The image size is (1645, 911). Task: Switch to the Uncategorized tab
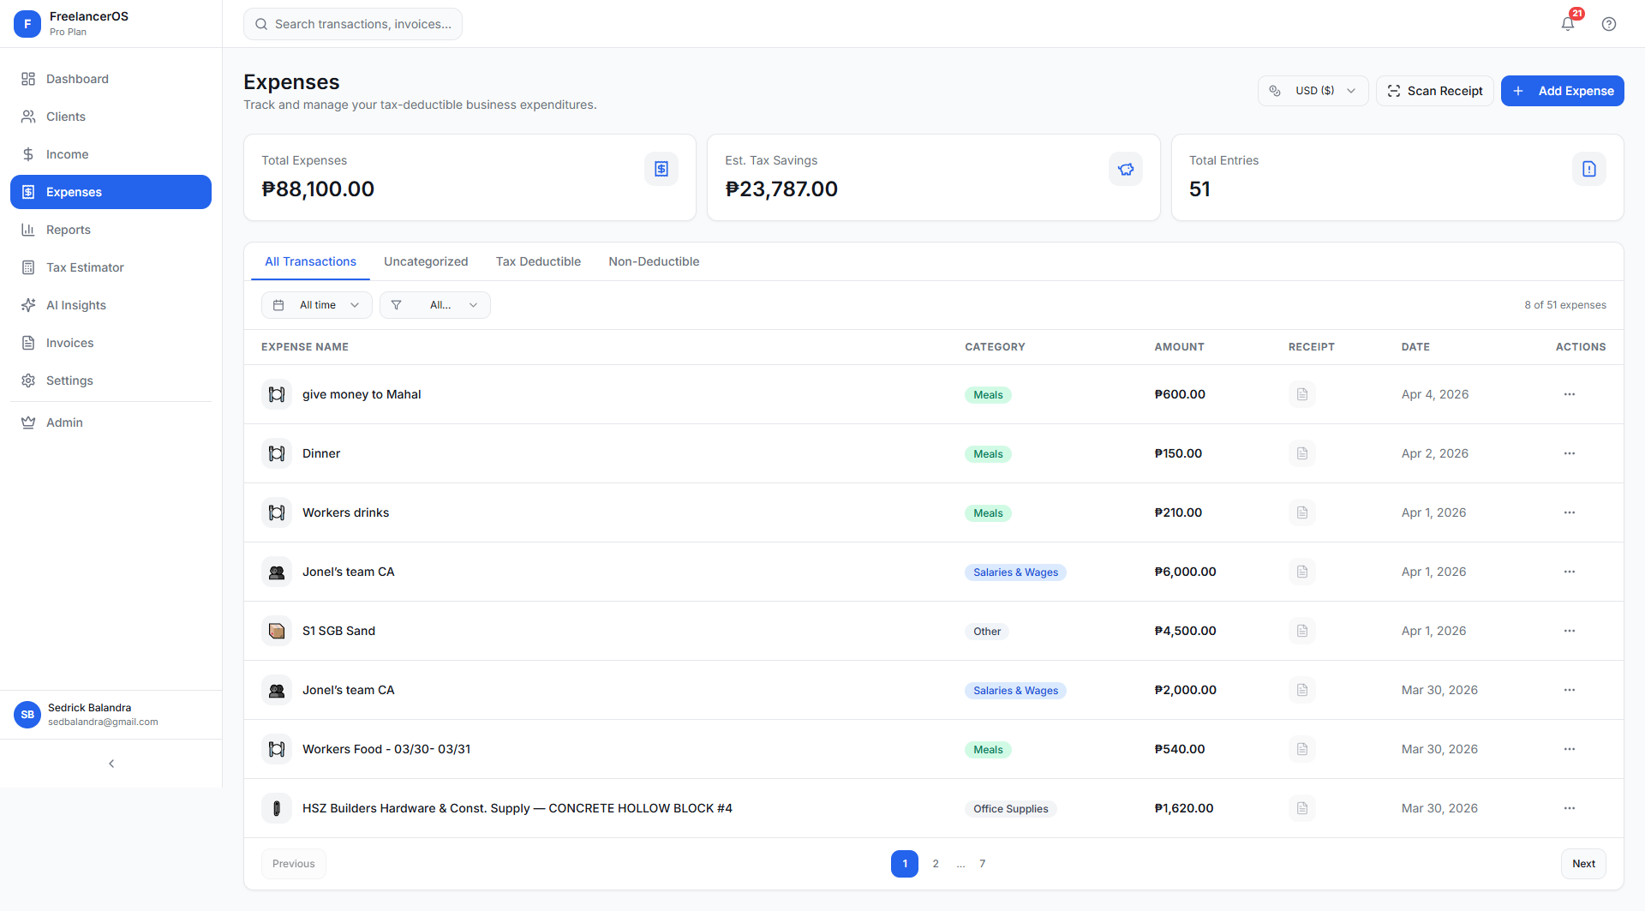tap(426, 261)
